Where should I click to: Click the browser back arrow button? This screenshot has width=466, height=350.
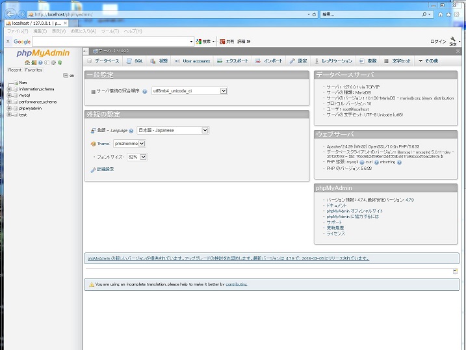point(11,14)
